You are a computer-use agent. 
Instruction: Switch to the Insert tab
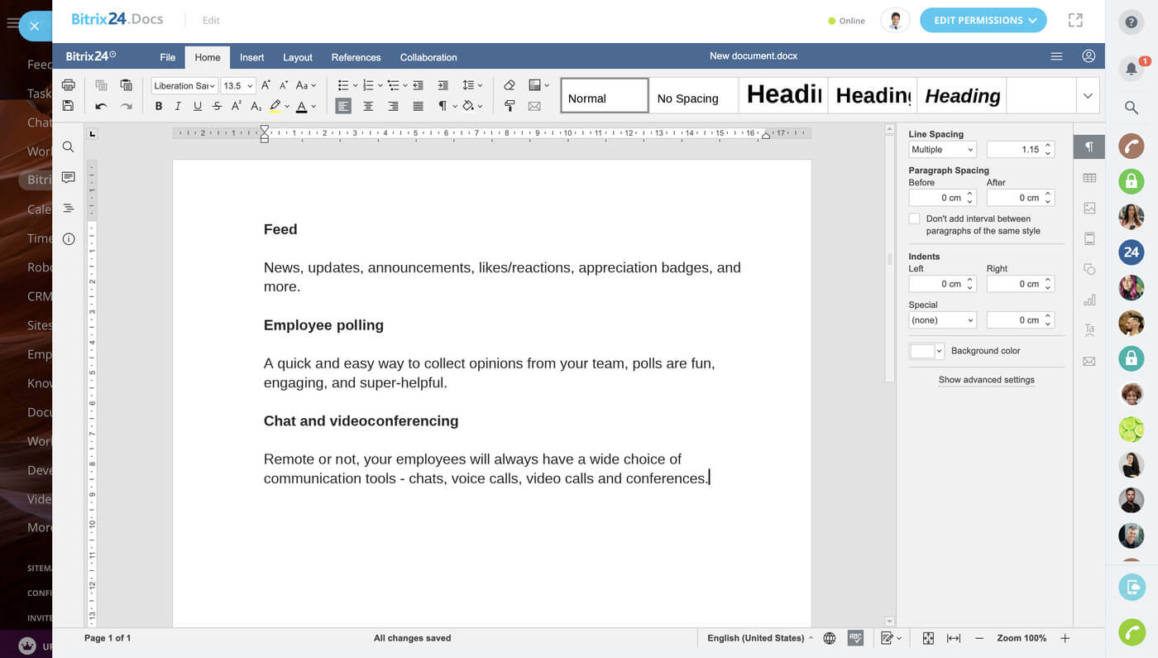coord(251,57)
